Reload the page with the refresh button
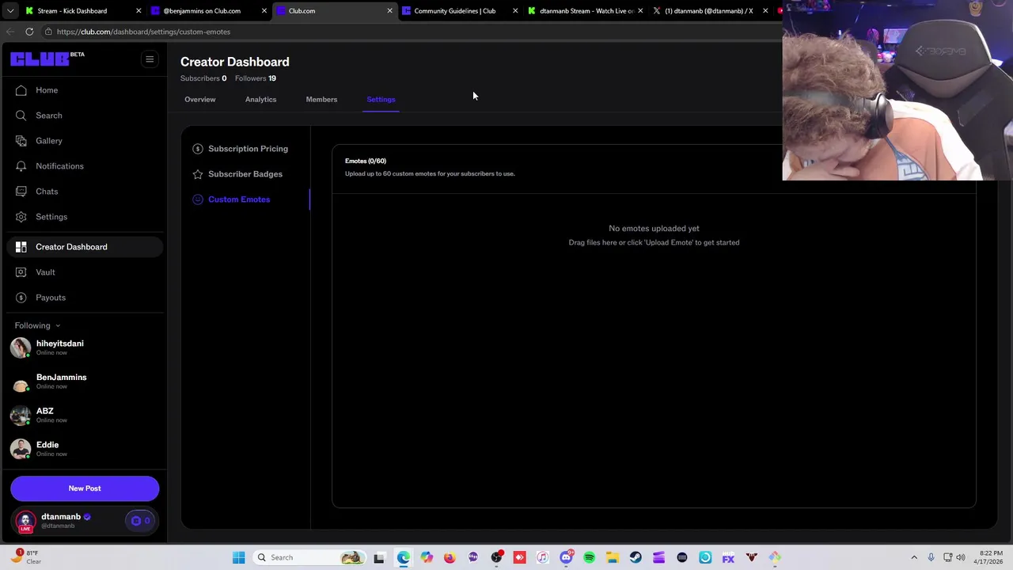 [x=29, y=32]
